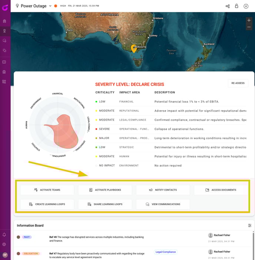Click the Activate Teams button

pos(47,190)
